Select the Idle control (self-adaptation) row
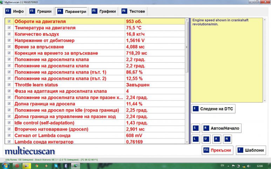The width and height of the screenshot is (271, 169). 70,123
